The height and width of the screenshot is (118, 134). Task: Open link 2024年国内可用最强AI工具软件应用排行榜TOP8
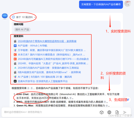coord(53,59)
